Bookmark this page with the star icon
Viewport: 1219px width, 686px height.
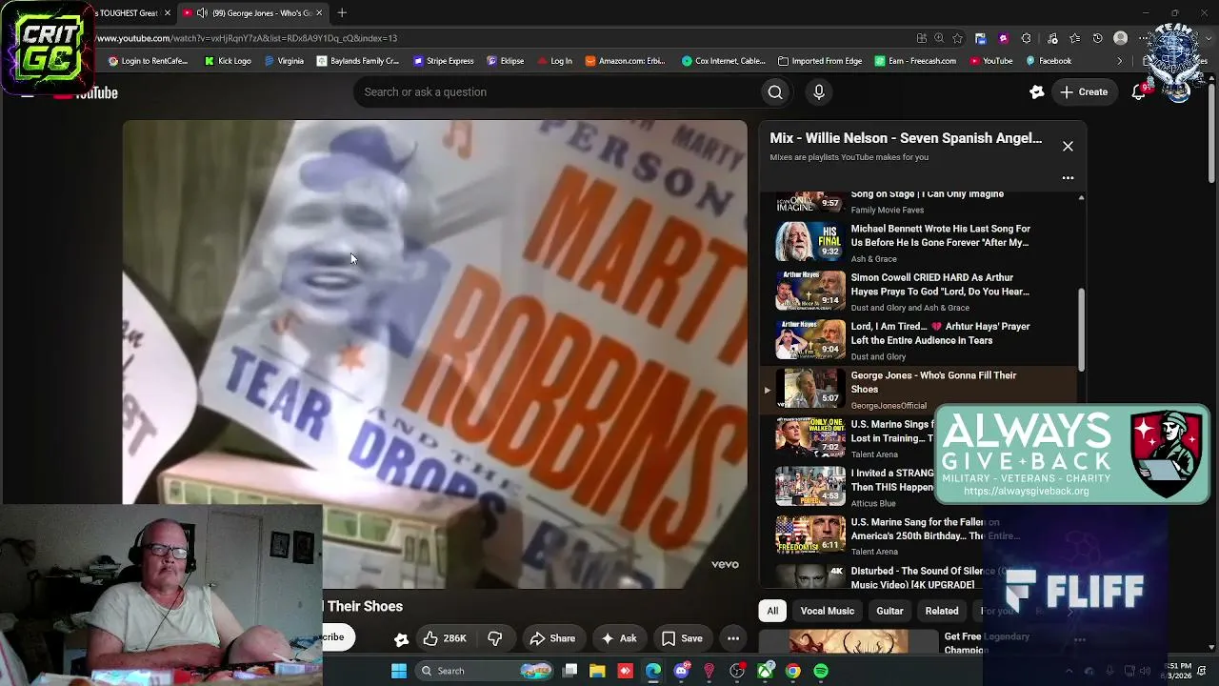coord(957,38)
